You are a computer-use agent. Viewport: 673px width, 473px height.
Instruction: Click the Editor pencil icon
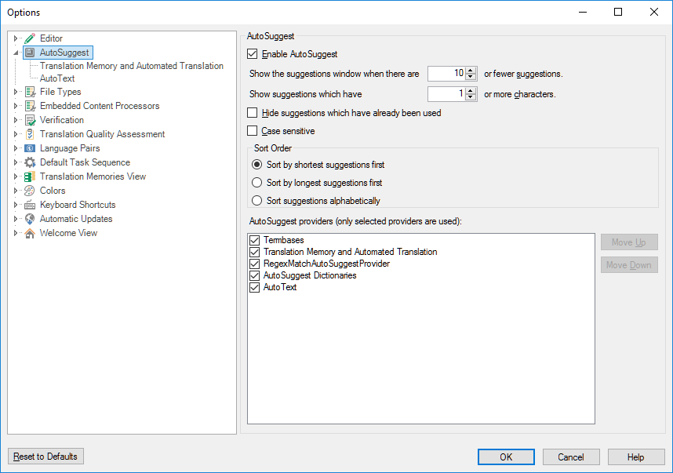[x=30, y=38]
